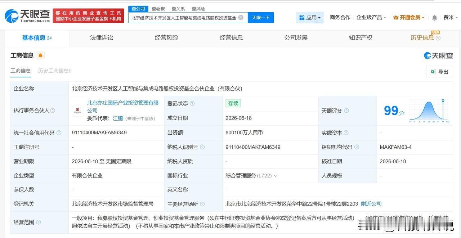461x238 pixels.
Task: Open the 商务合作 link
Action: [340, 17]
